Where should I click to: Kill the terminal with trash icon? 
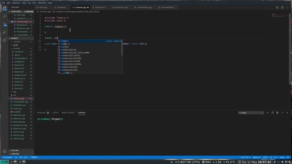click(x=277, y=113)
